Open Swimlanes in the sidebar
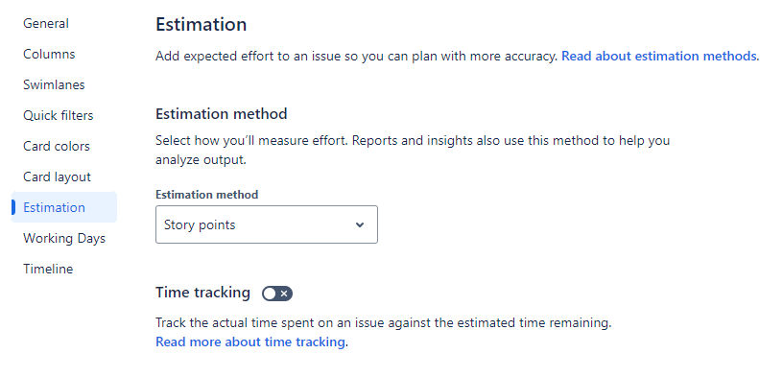Screen dimensions: 783x377 tap(54, 84)
